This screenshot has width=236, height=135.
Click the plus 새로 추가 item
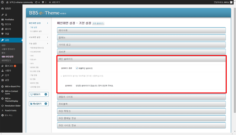coord(54,2)
